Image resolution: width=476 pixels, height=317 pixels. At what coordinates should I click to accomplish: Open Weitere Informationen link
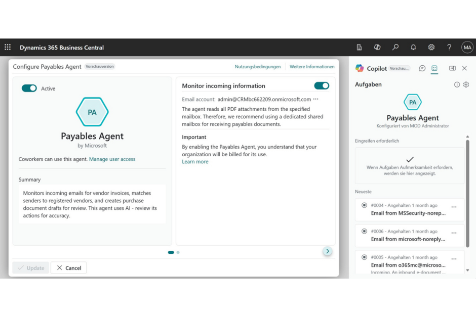(x=312, y=67)
